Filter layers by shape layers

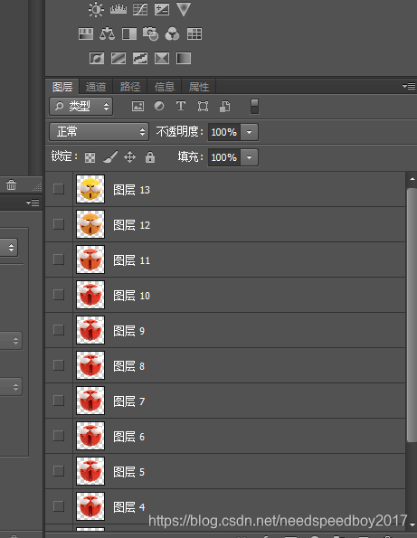click(x=203, y=107)
